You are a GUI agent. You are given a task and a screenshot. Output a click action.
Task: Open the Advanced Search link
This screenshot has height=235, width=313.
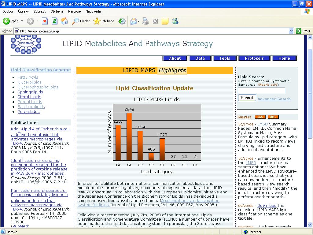[x=274, y=99]
